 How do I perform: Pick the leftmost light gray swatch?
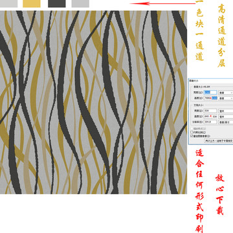(8, 3)
